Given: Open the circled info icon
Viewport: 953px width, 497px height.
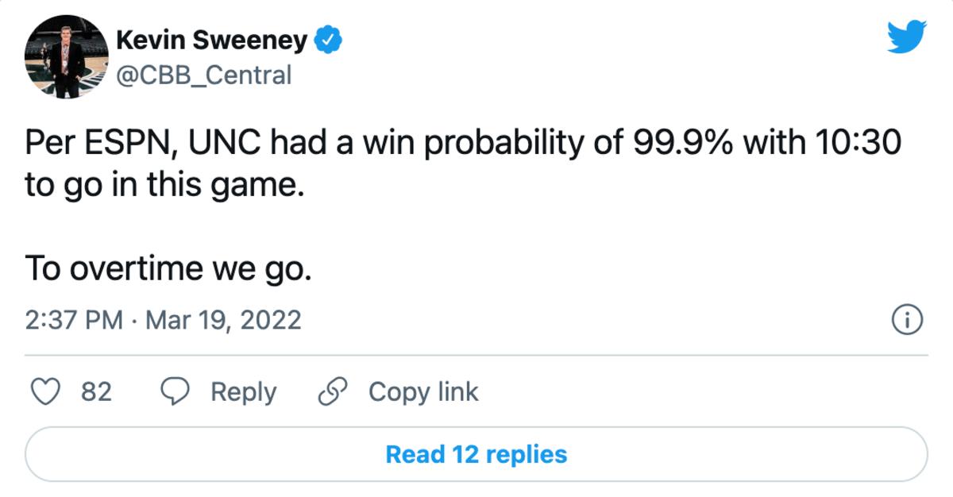Looking at the screenshot, I should (x=906, y=320).
